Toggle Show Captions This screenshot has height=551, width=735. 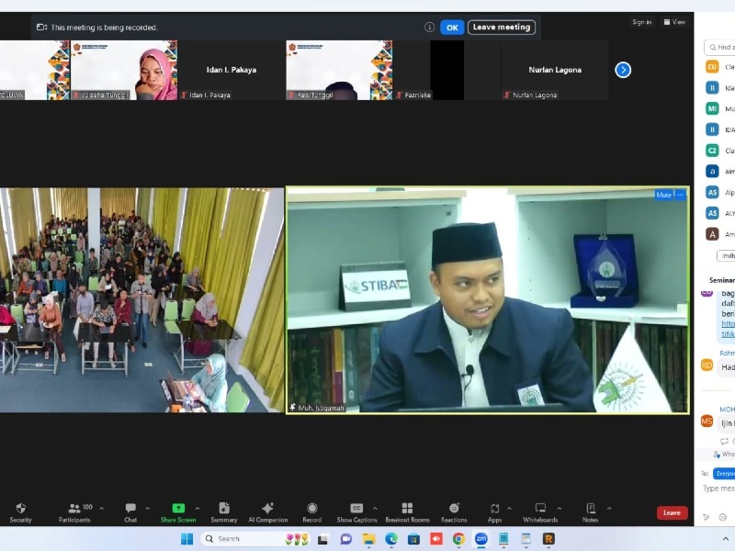[x=356, y=512]
